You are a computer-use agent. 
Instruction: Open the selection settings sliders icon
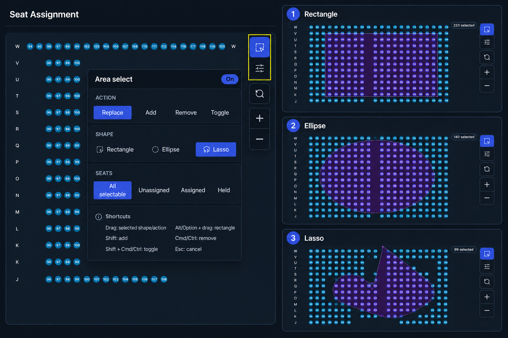pos(260,68)
